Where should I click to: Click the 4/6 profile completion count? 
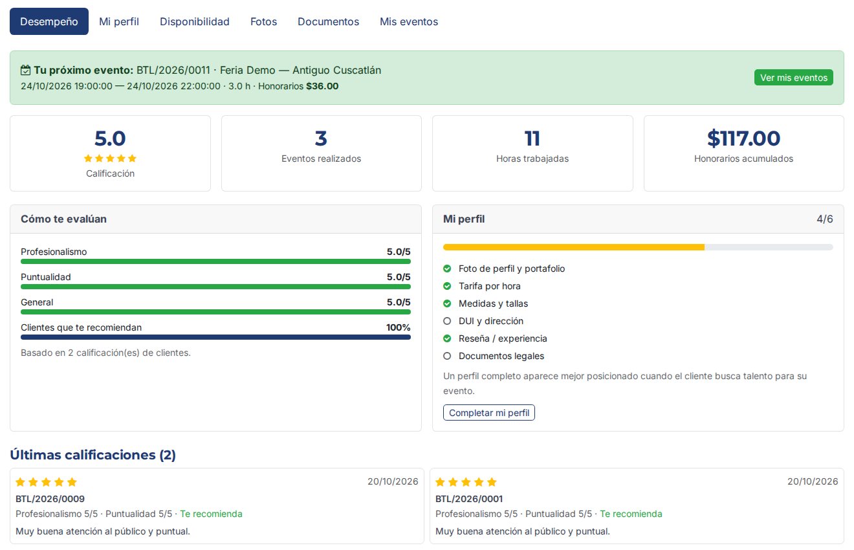point(825,219)
